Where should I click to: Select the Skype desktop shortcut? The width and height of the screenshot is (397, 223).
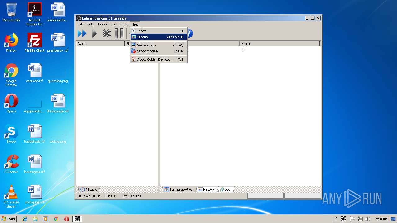pyautogui.click(x=11, y=134)
